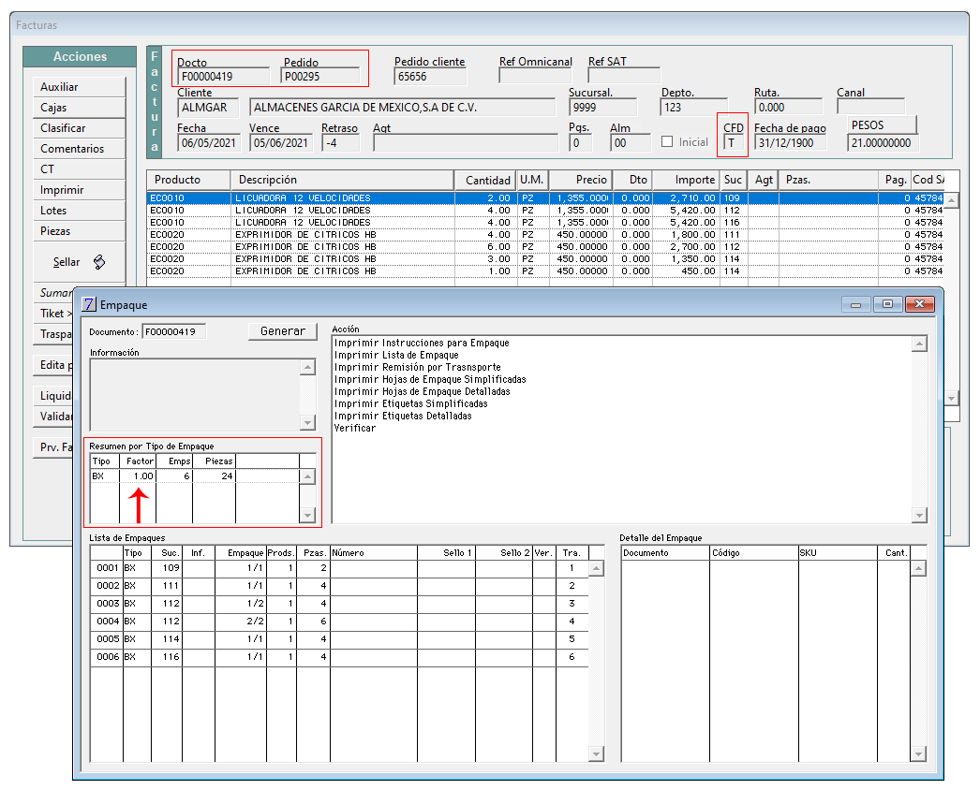Click scroll-up arrow of Detalle del Empaque
This screenshot has width=980, height=790.
click(x=919, y=568)
